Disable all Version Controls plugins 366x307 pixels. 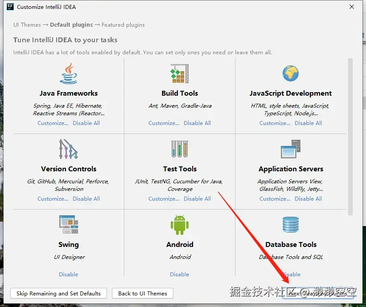tap(86, 199)
